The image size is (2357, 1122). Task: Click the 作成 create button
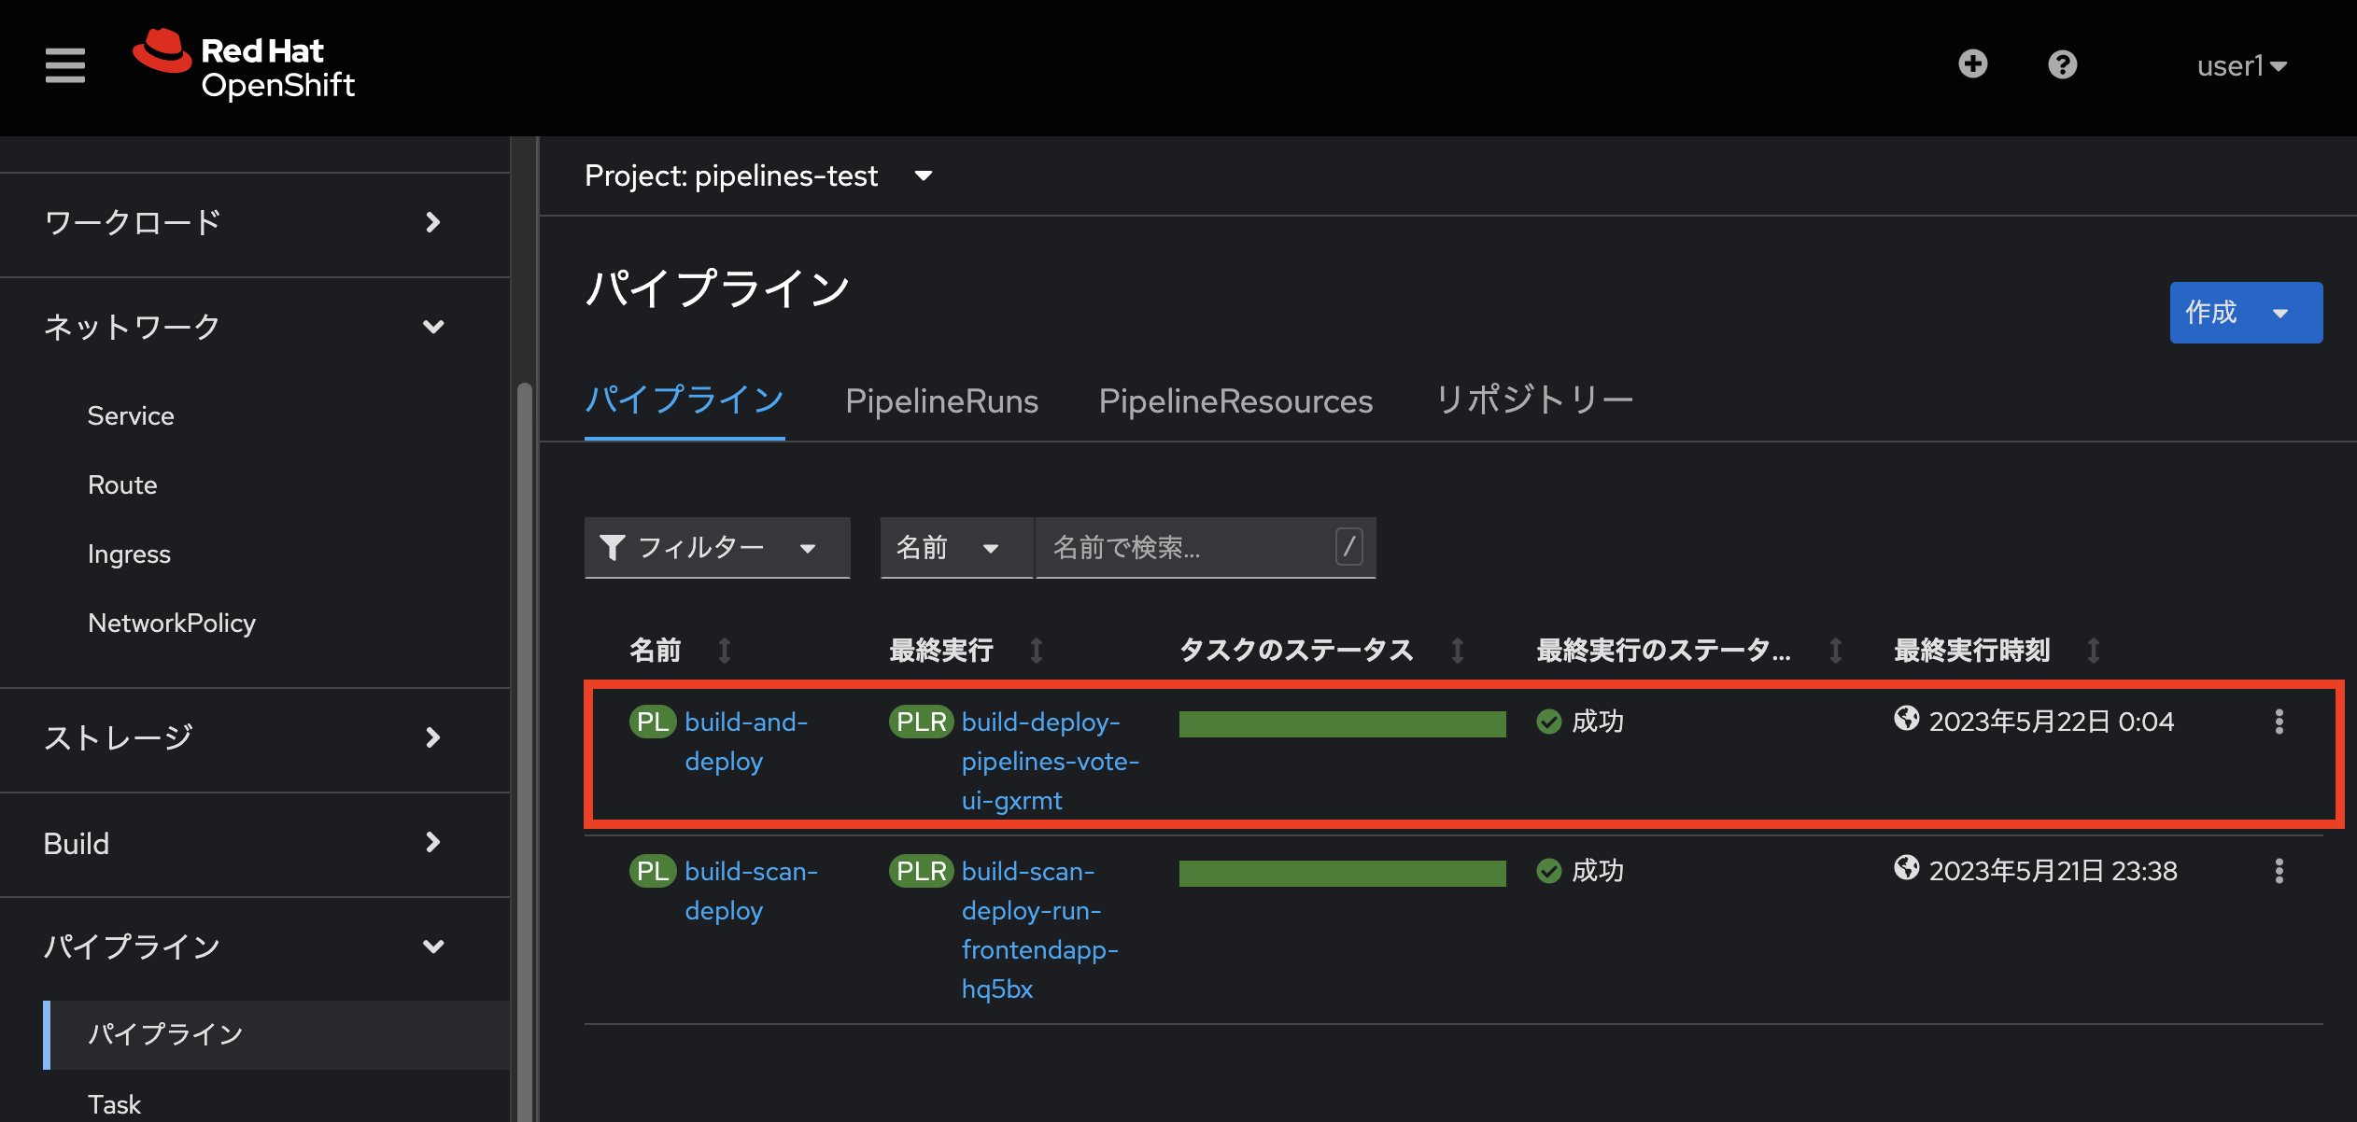click(2246, 313)
